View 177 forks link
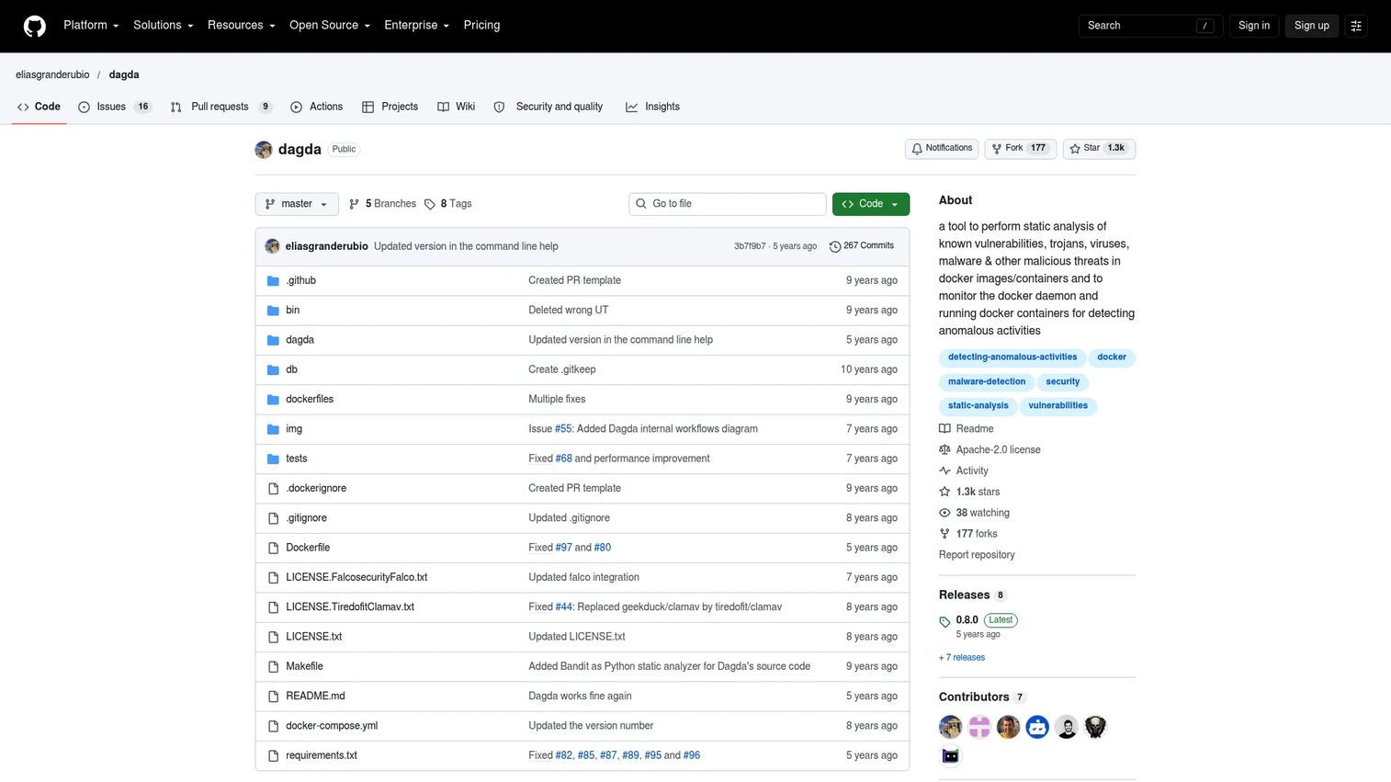Viewport: 1391px width, 782px height. [x=967, y=535]
